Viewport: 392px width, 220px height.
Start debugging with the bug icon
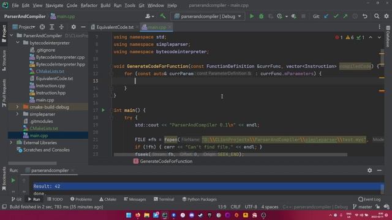tap(262, 16)
